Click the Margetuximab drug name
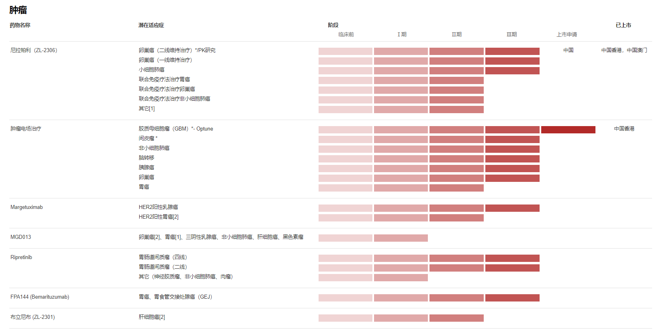Image resolution: width=659 pixels, height=331 pixels. (x=27, y=207)
